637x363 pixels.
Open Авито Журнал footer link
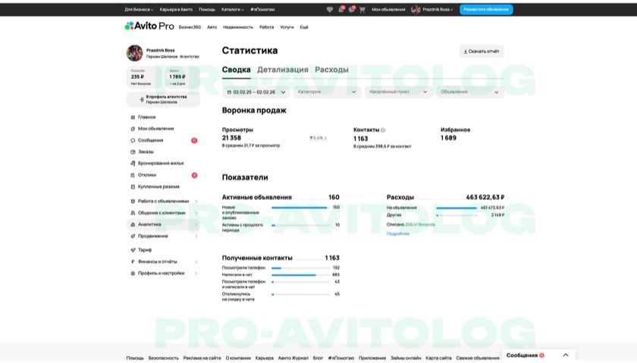[293, 358]
